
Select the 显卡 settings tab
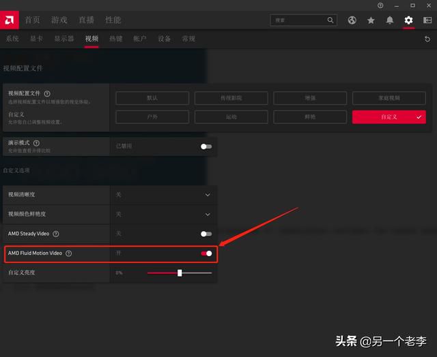[x=36, y=39]
